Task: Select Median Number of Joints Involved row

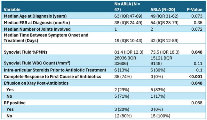Action: tap(104, 29)
